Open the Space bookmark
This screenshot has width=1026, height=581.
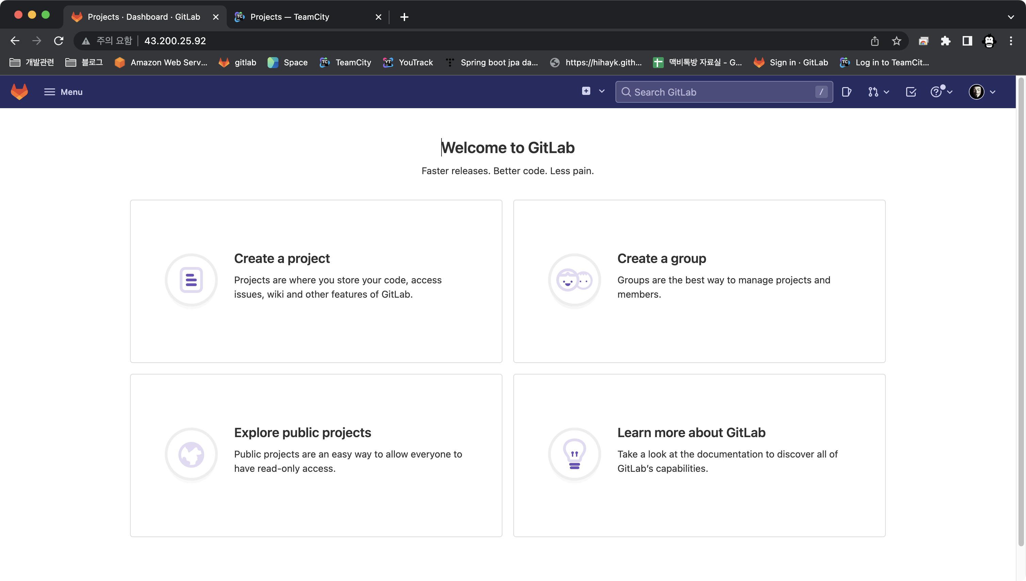(287, 62)
